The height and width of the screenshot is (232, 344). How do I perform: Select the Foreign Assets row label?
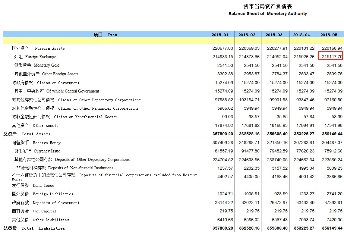38,48
